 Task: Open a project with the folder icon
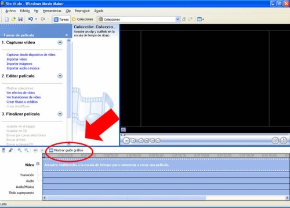click(x=13, y=19)
